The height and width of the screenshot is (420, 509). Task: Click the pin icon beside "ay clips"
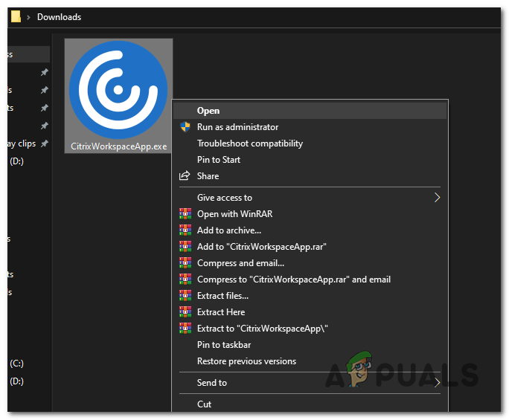(x=44, y=143)
